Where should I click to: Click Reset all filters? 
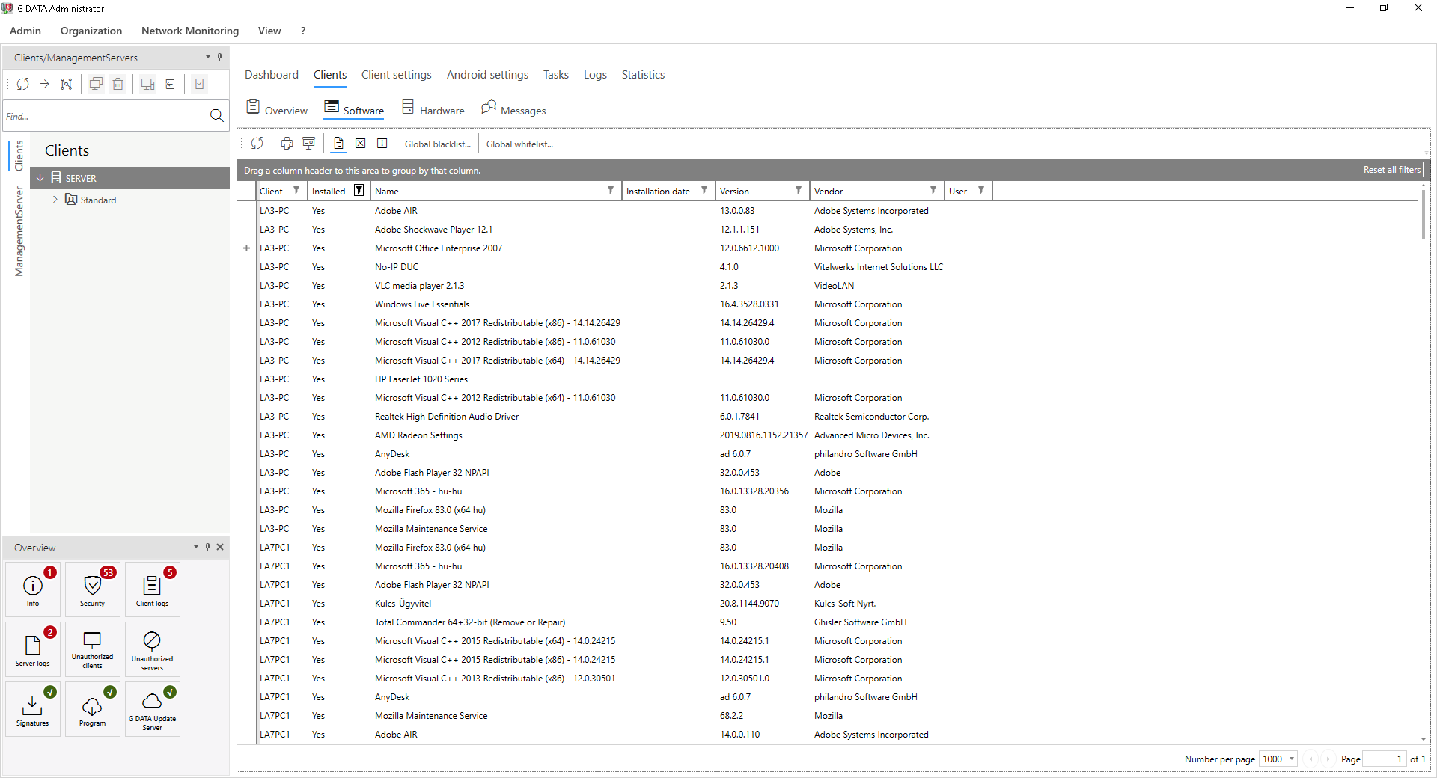(x=1391, y=170)
